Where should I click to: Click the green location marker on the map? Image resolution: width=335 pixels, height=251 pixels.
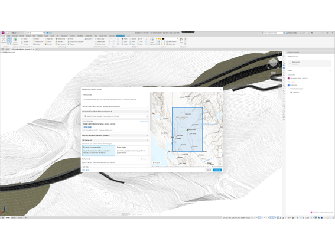pos(187,130)
